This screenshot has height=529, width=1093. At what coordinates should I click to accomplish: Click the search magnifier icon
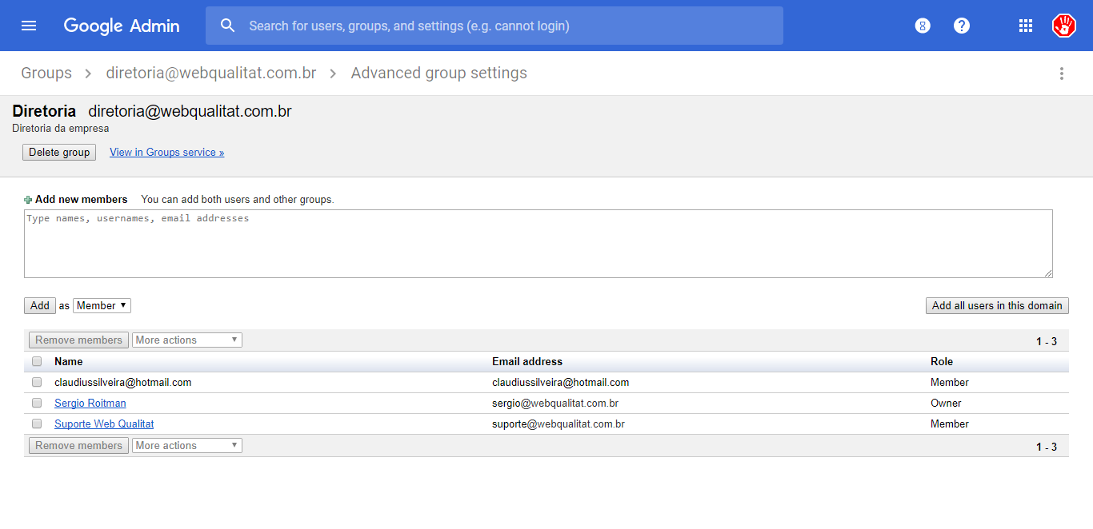228,26
